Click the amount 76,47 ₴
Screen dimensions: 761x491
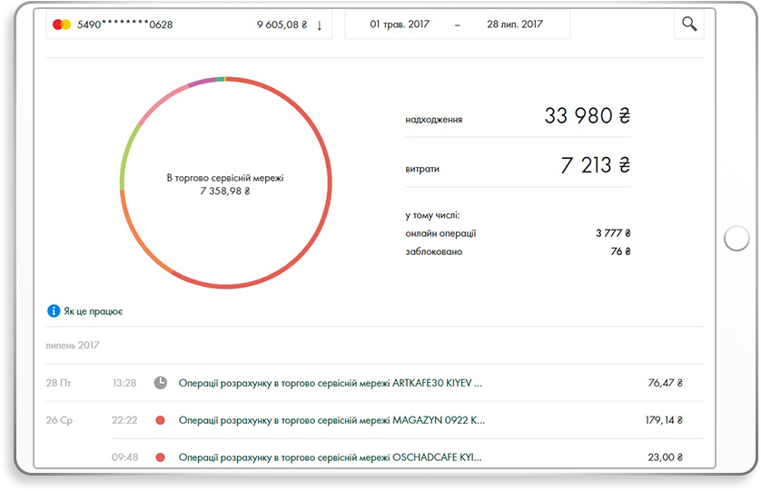tap(665, 383)
